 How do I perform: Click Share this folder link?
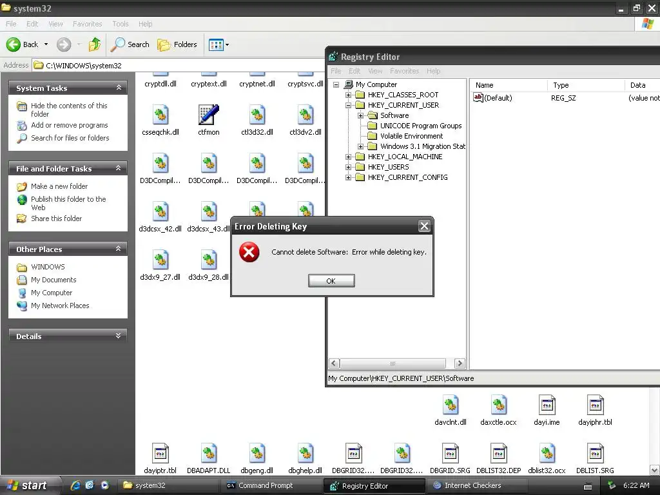tap(57, 218)
